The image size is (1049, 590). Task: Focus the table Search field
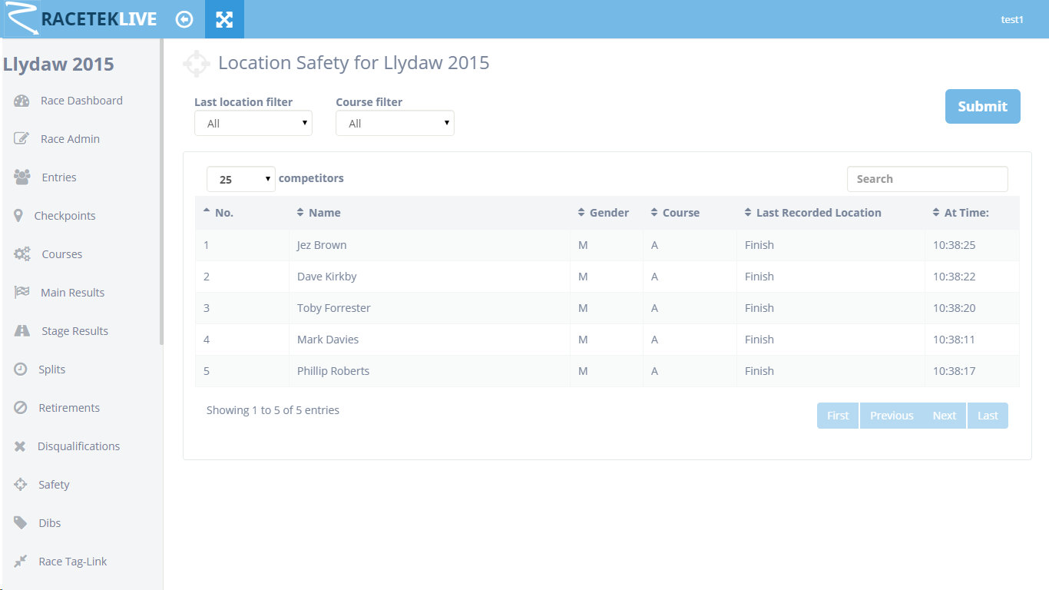click(x=928, y=179)
